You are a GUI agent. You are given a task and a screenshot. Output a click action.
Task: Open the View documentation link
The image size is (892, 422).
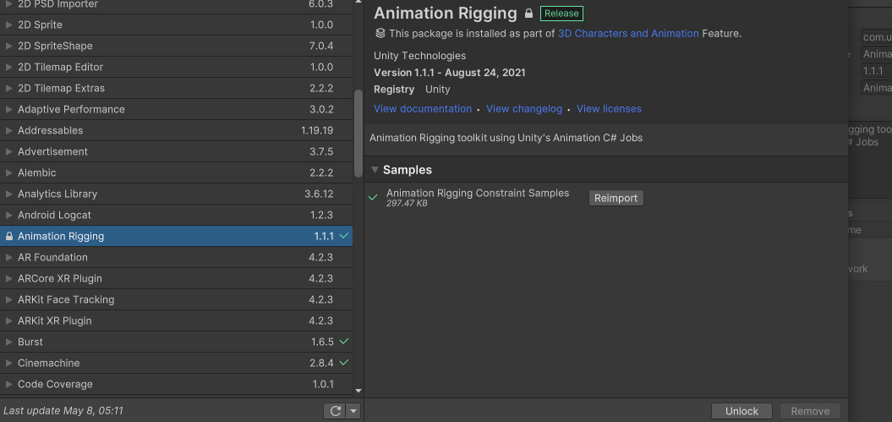click(423, 109)
